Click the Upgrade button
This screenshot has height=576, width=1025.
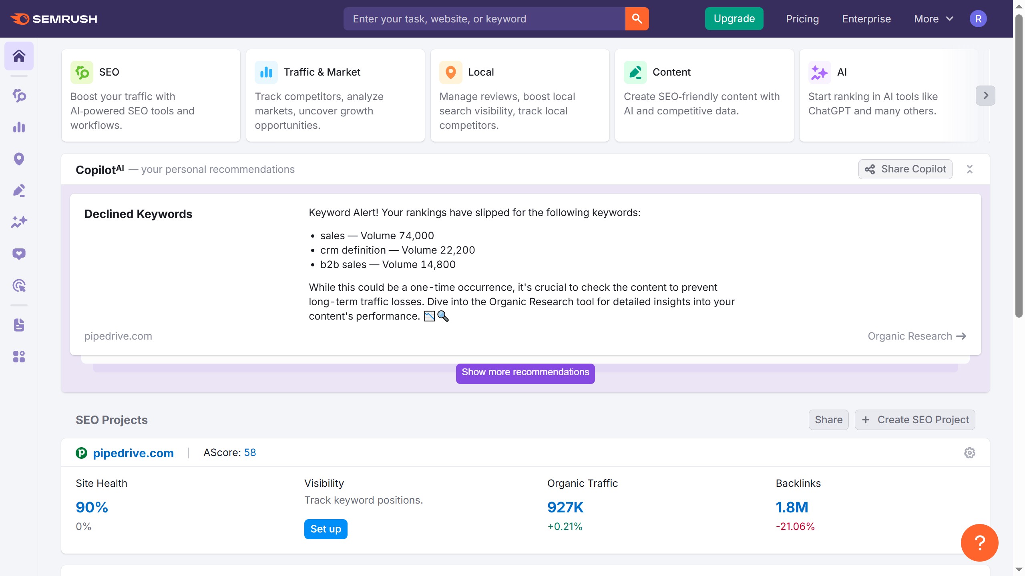coord(734,19)
